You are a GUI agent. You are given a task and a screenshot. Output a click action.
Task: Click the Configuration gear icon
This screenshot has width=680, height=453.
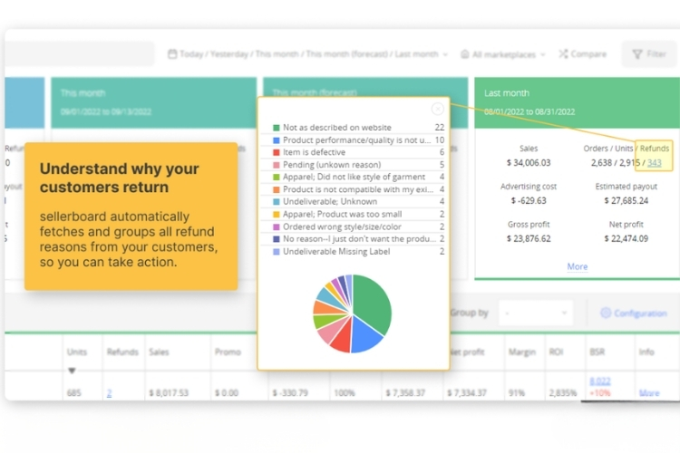tap(606, 313)
